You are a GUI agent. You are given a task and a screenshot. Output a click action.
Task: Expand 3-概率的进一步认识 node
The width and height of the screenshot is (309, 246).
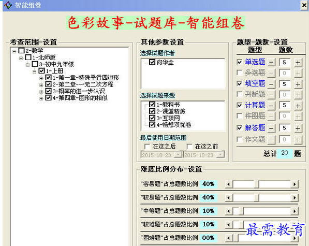pyautogui.click(x=41, y=92)
